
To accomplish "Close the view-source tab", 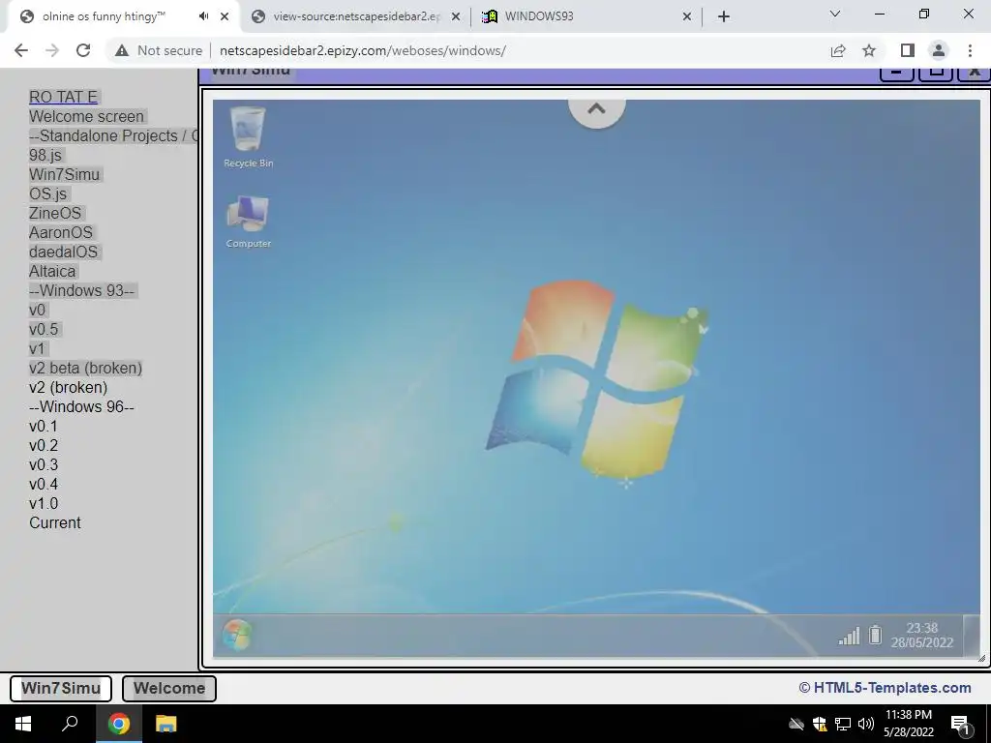I will point(456,16).
